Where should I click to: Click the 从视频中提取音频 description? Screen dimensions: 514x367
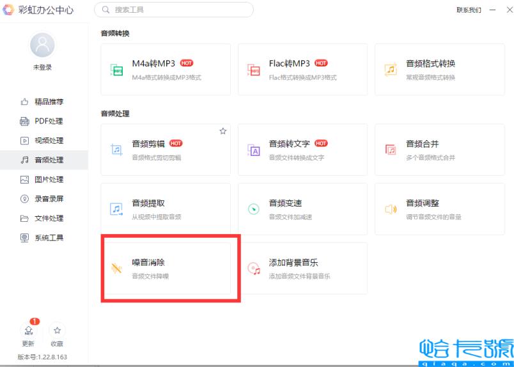point(157,217)
